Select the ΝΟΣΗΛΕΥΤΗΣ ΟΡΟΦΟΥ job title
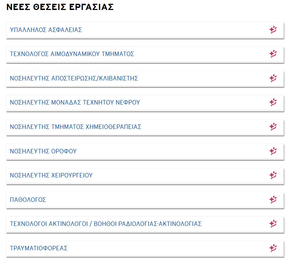 (x=43, y=151)
